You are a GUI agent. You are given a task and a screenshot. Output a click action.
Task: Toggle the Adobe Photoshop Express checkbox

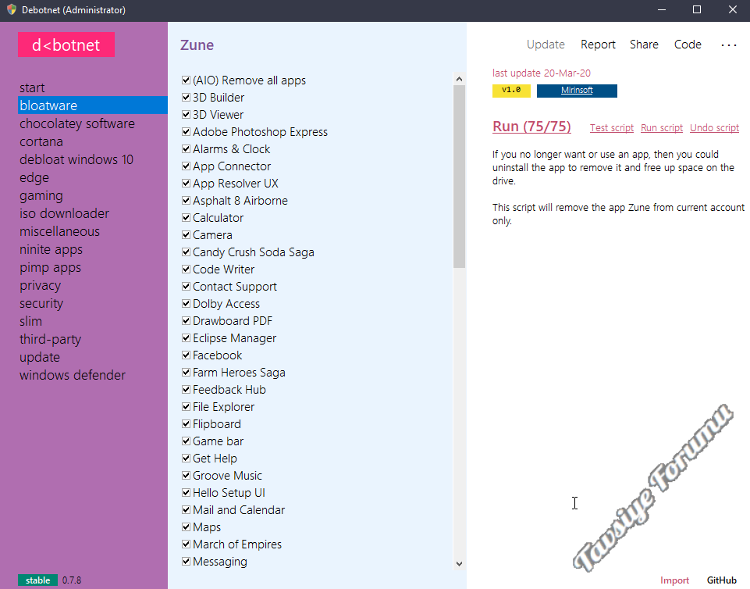186,132
